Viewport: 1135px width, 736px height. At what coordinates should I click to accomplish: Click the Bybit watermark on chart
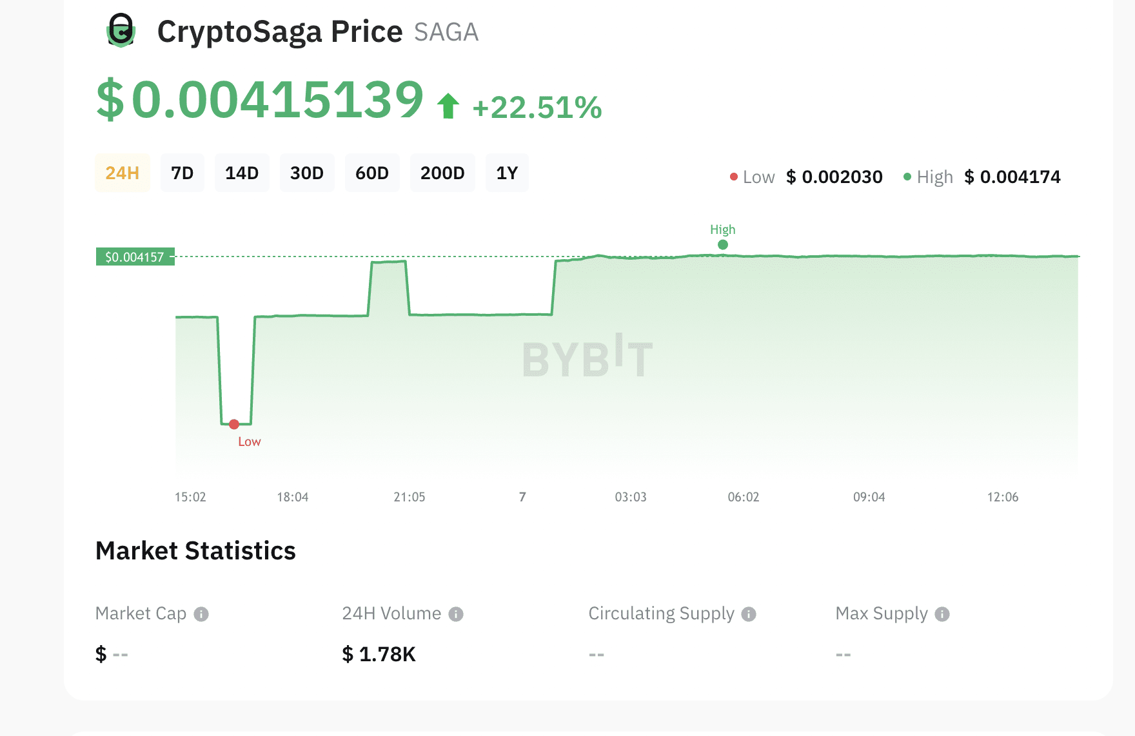coord(587,356)
